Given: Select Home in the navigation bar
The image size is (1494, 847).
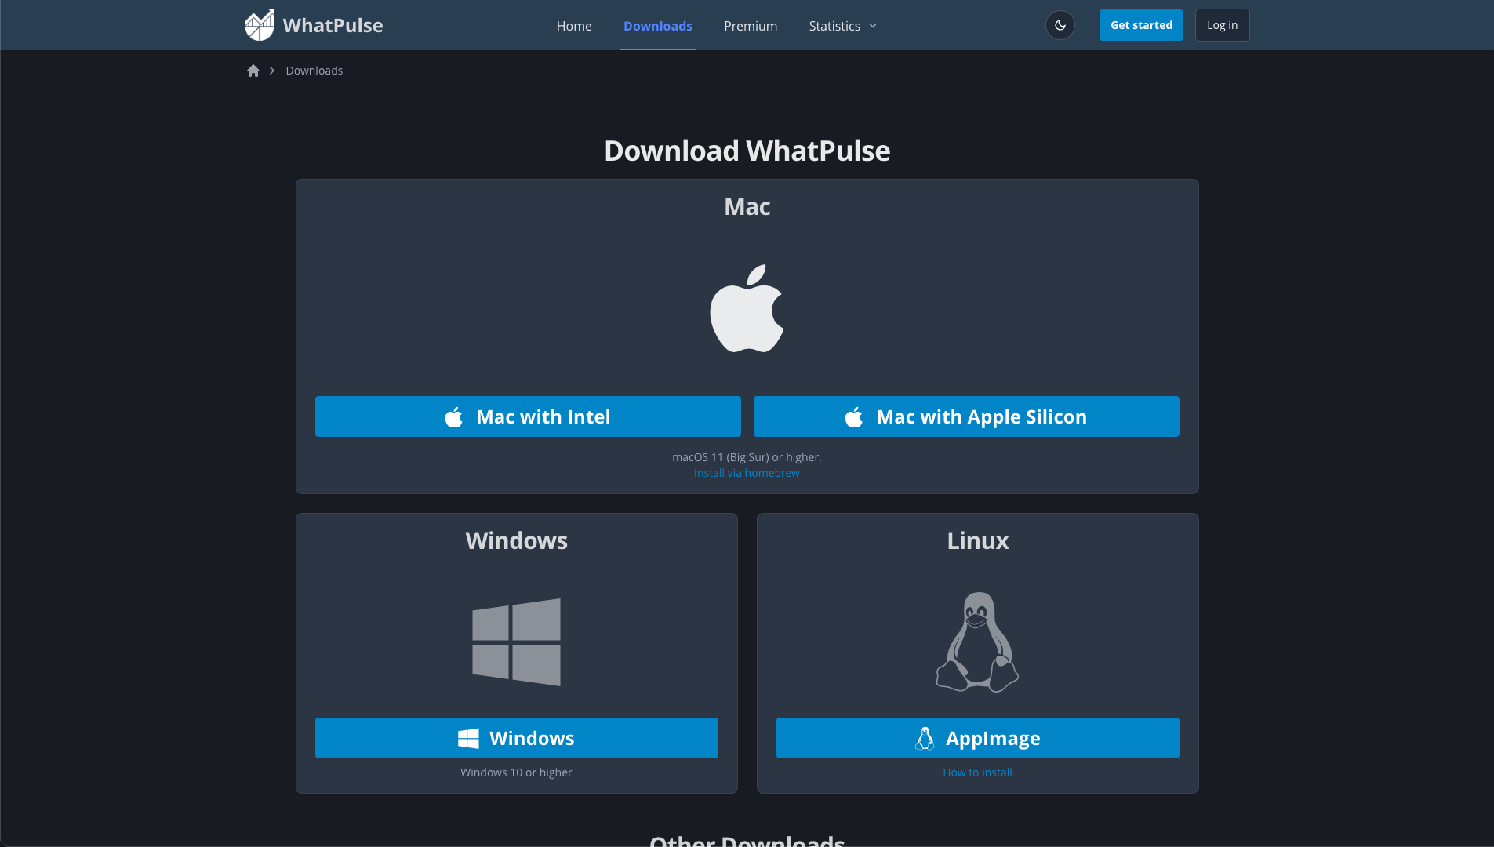Looking at the screenshot, I should pyautogui.click(x=573, y=25).
